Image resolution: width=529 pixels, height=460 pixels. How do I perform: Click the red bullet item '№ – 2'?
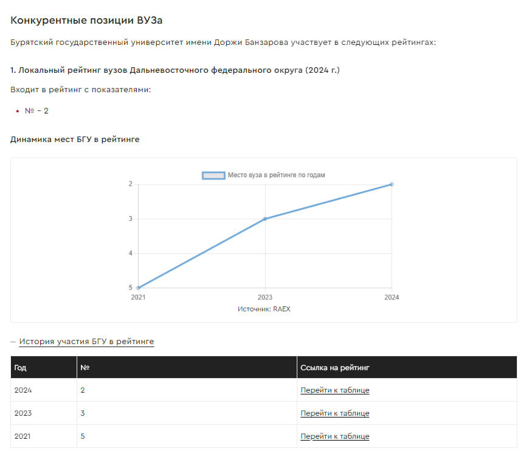[36, 111]
